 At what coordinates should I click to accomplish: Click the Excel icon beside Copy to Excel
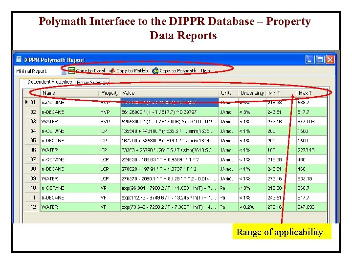(71, 70)
